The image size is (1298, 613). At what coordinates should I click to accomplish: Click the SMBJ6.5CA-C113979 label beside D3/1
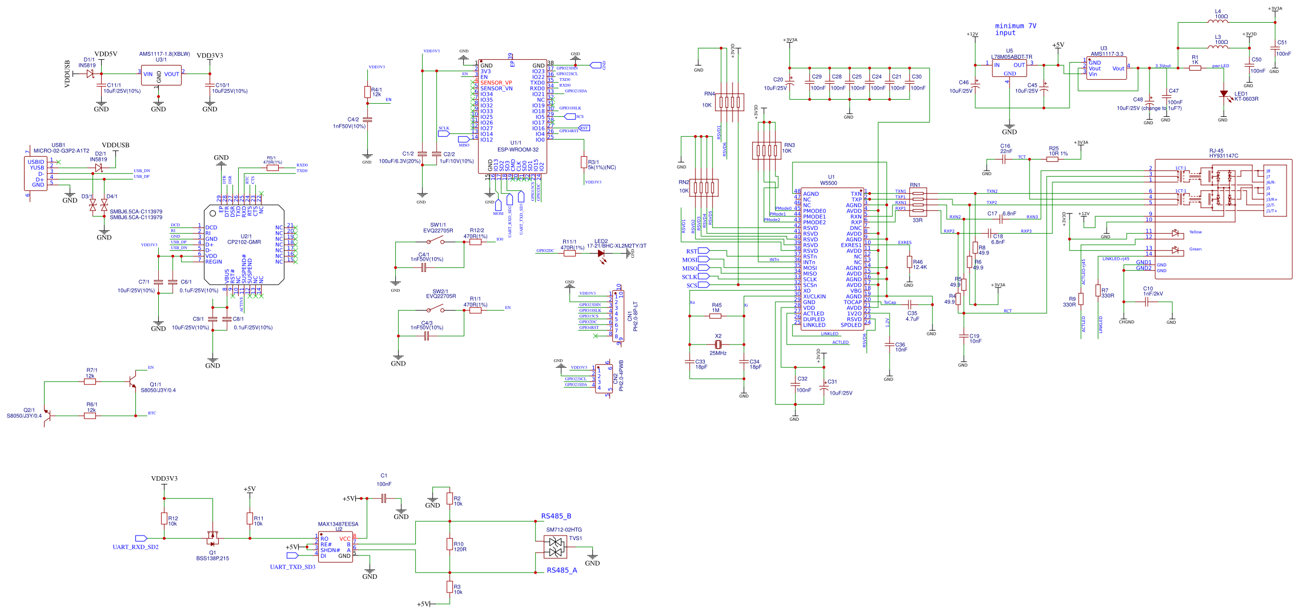[x=136, y=212]
